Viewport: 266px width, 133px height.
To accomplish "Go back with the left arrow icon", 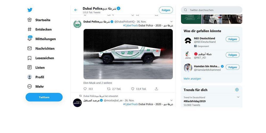I will 76,10.
